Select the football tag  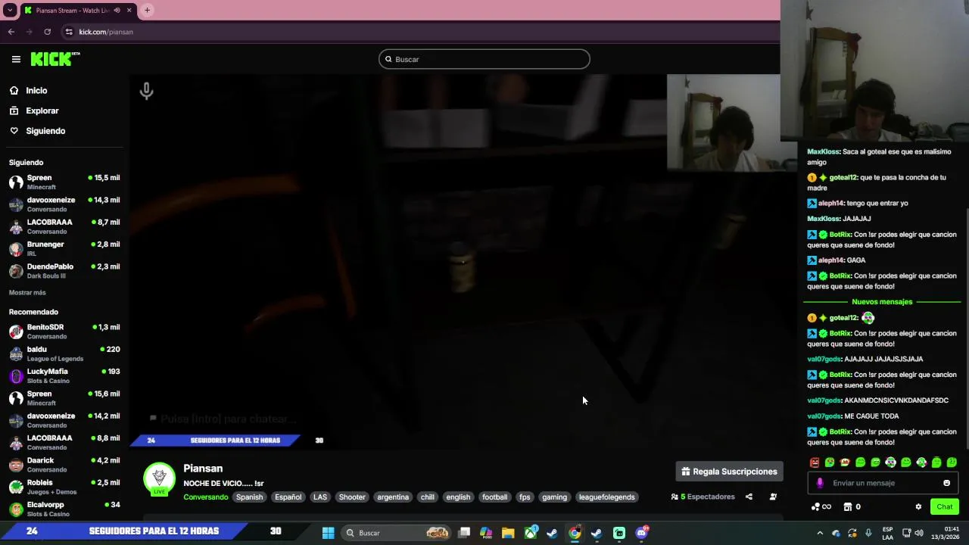coord(494,497)
